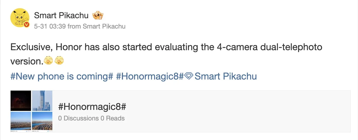Screen dimensions: 358x140
Task: View the tall skyscraper thumbnail
Action: [42, 101]
